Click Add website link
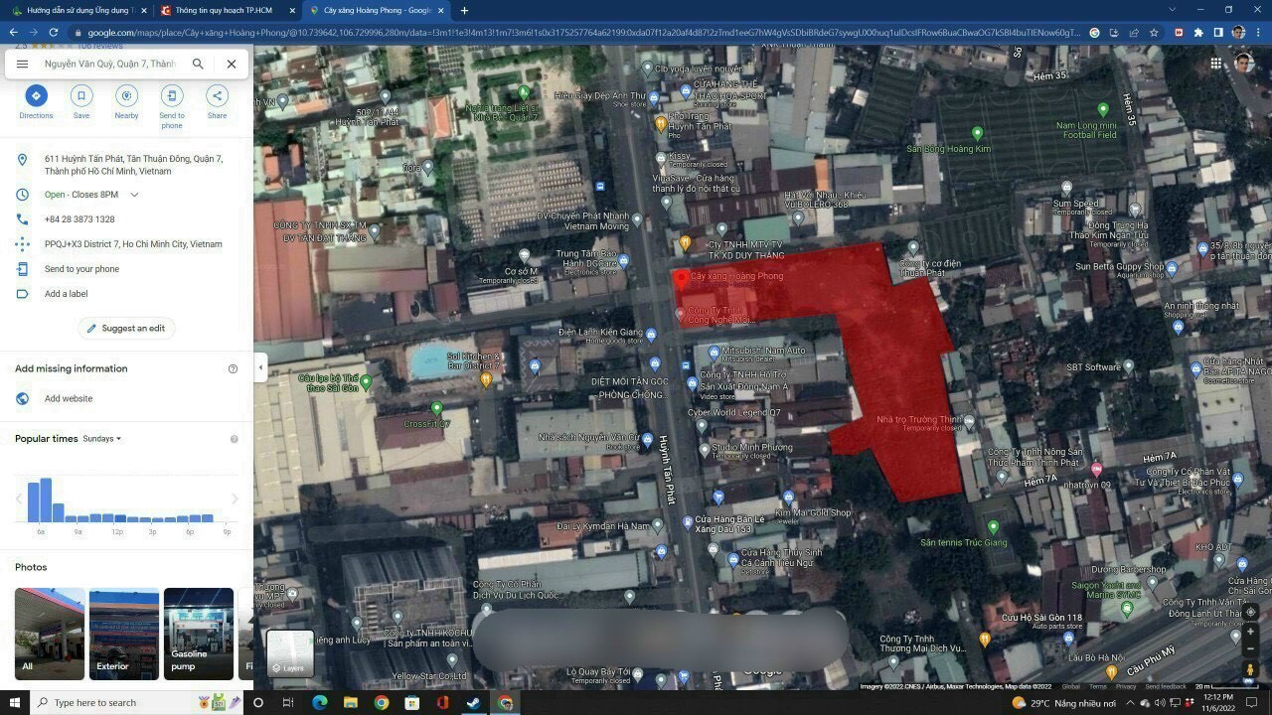This screenshot has height=715, width=1272. coord(69,398)
